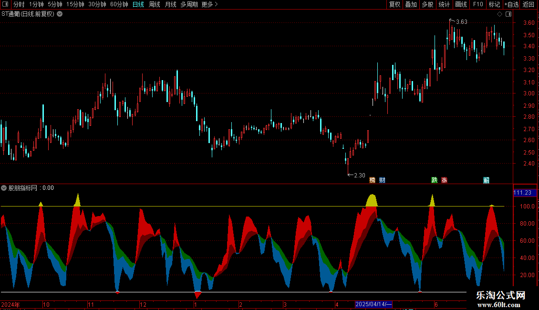Open the 多周期 multi-period view
Screen dimensions: 539x310
[x=189, y=4]
